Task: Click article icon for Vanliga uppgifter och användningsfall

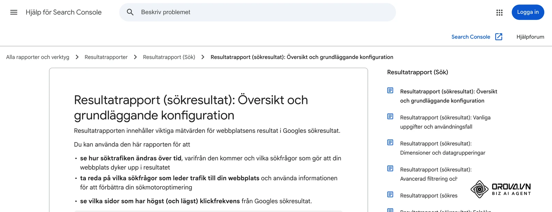Action: 390,116
